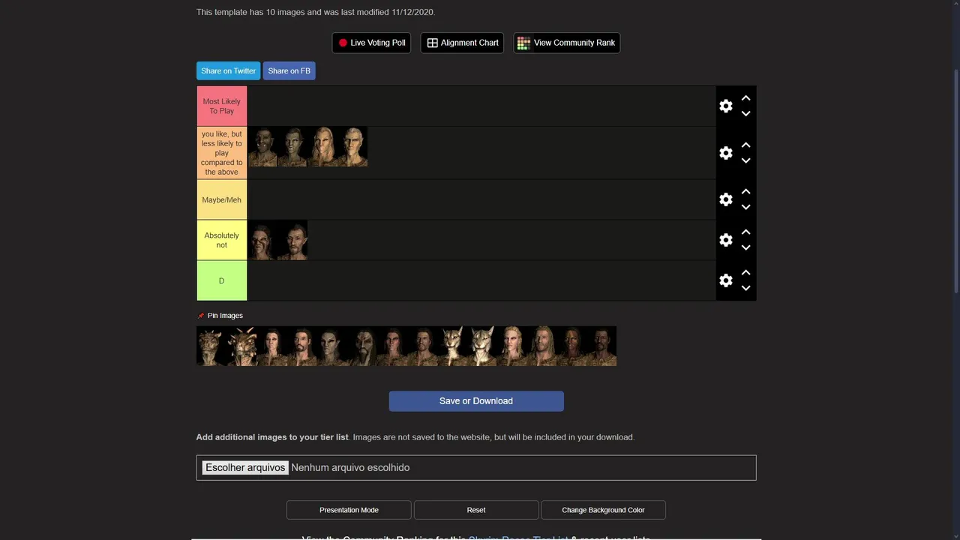
Task: Open settings gear for the D tier
Action: click(725, 280)
